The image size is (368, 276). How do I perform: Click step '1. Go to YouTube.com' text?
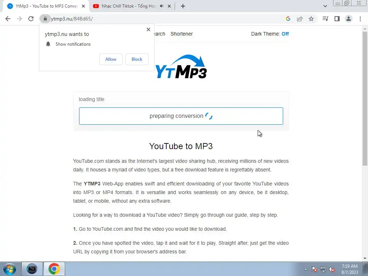tap(150, 229)
